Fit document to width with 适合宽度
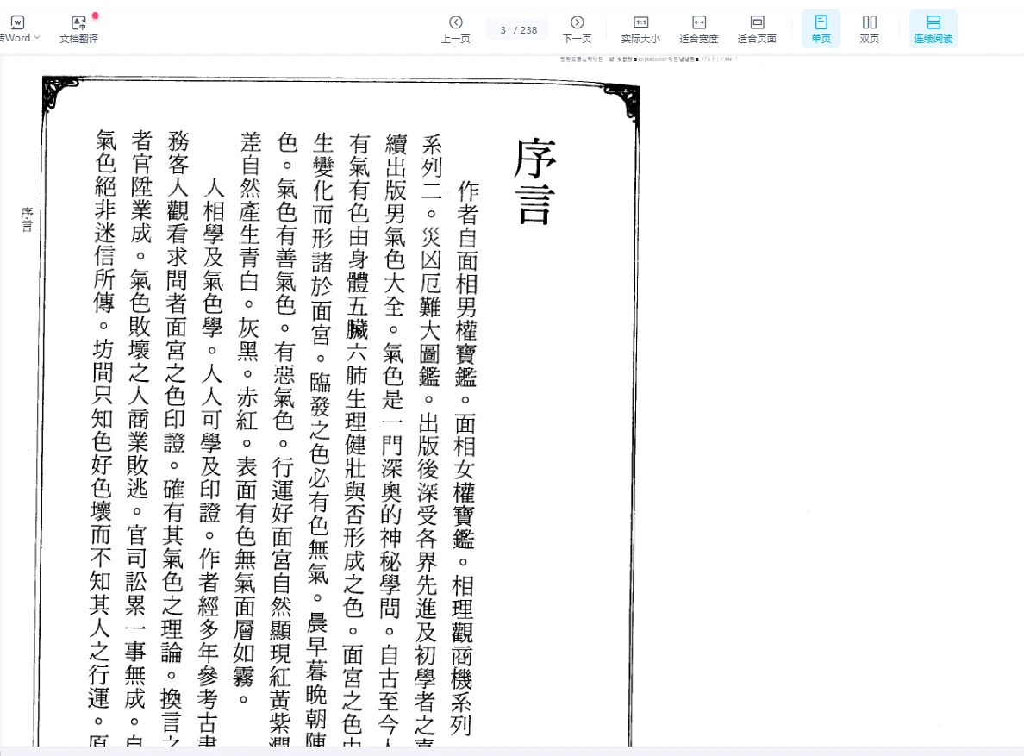This screenshot has width=1024, height=756. pyautogui.click(x=699, y=29)
